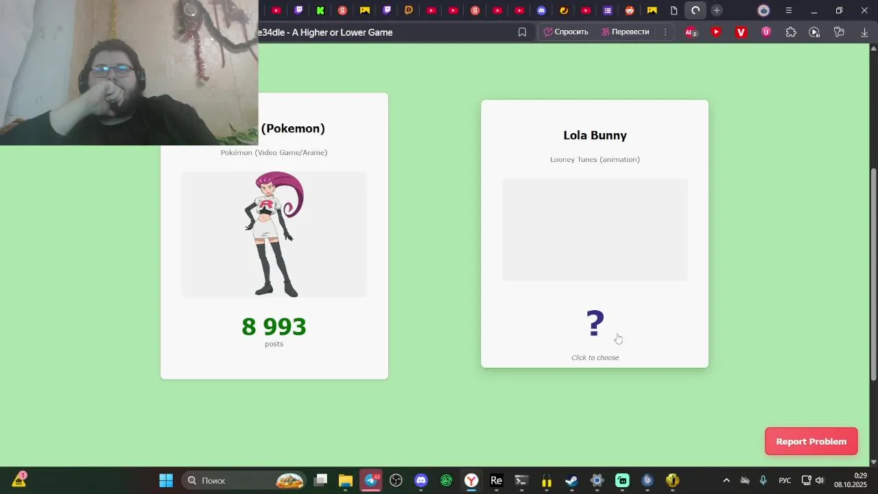The image size is (878, 494).
Task: Open a new browser tab with plus button
Action: (x=717, y=10)
